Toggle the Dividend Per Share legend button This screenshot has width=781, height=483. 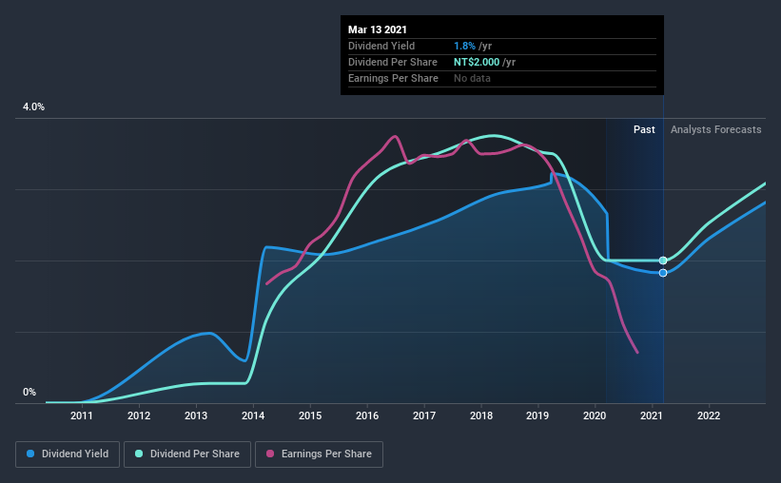[x=187, y=454]
